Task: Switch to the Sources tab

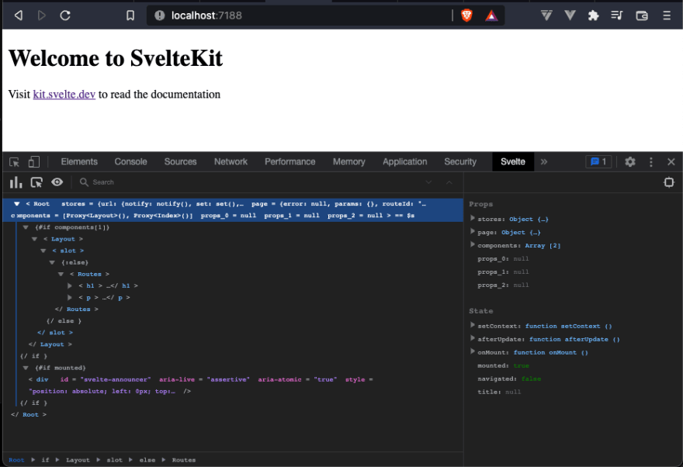Action: tap(180, 162)
